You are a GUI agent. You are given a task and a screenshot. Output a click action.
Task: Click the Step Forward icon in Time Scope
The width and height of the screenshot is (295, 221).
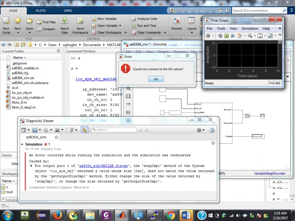[x=233, y=36]
